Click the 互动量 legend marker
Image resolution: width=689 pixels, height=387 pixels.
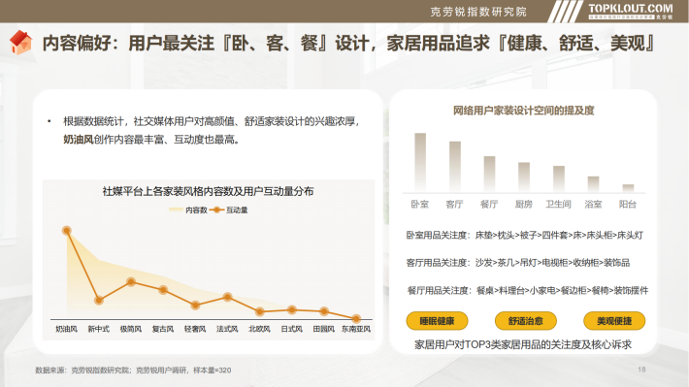click(x=216, y=210)
